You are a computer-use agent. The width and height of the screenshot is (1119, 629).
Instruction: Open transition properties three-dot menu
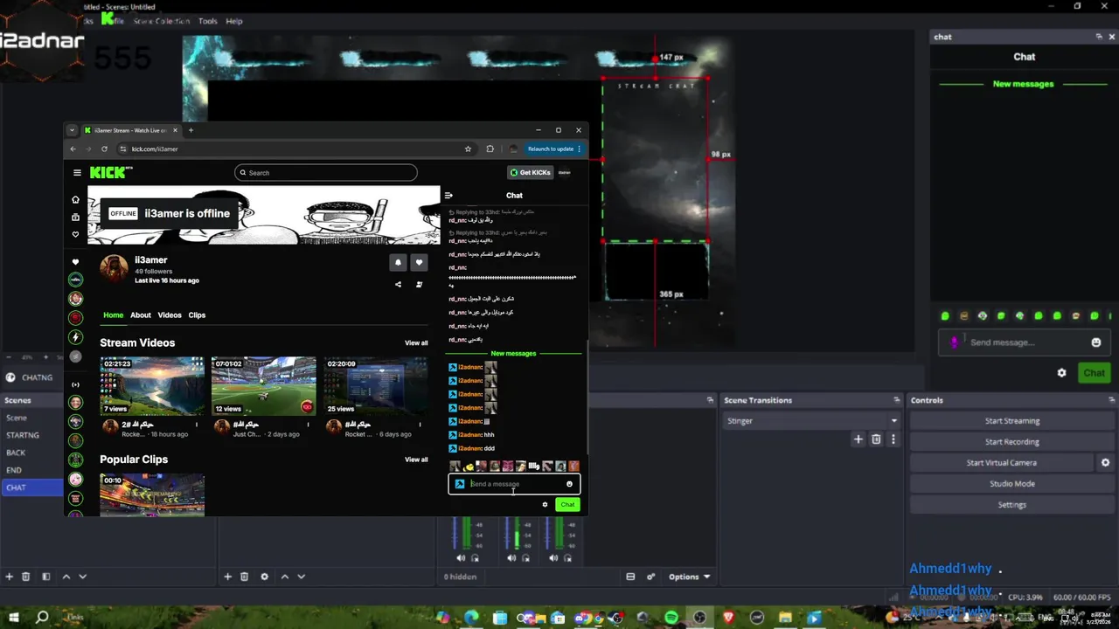[x=893, y=439]
